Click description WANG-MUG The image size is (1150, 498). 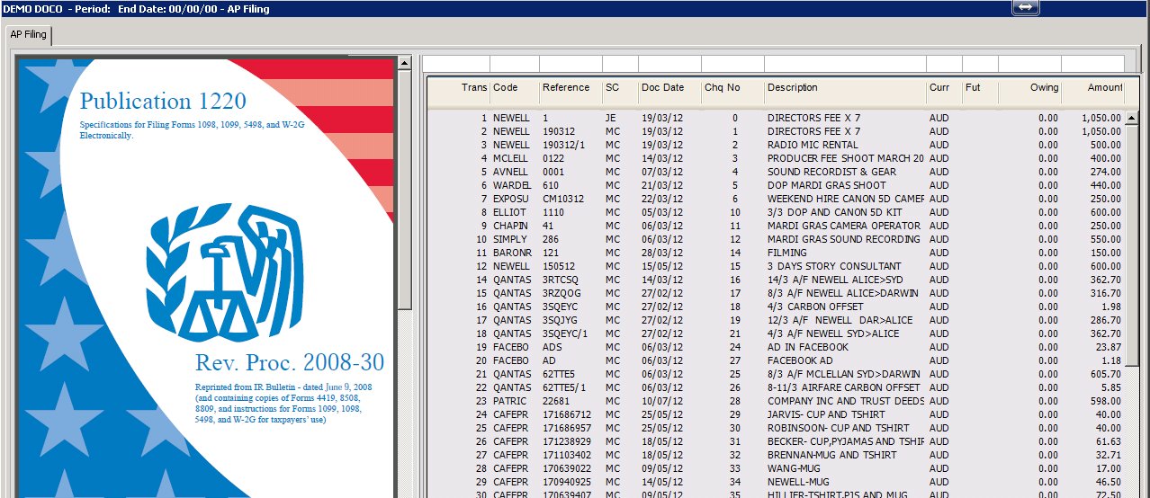[x=795, y=468]
